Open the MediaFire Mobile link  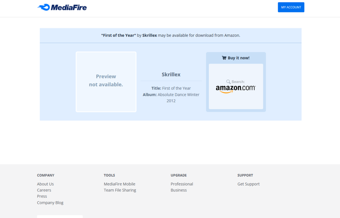pos(119,184)
